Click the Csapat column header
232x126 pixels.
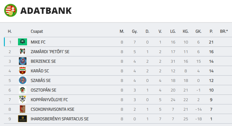pos(37,31)
